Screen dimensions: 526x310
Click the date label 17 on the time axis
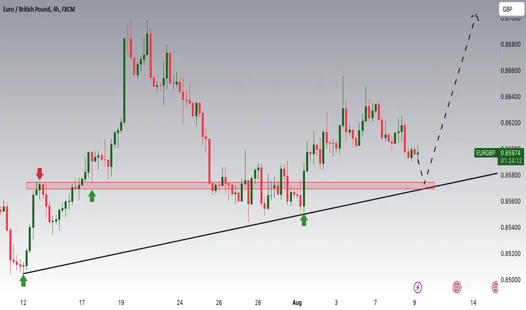click(x=82, y=303)
